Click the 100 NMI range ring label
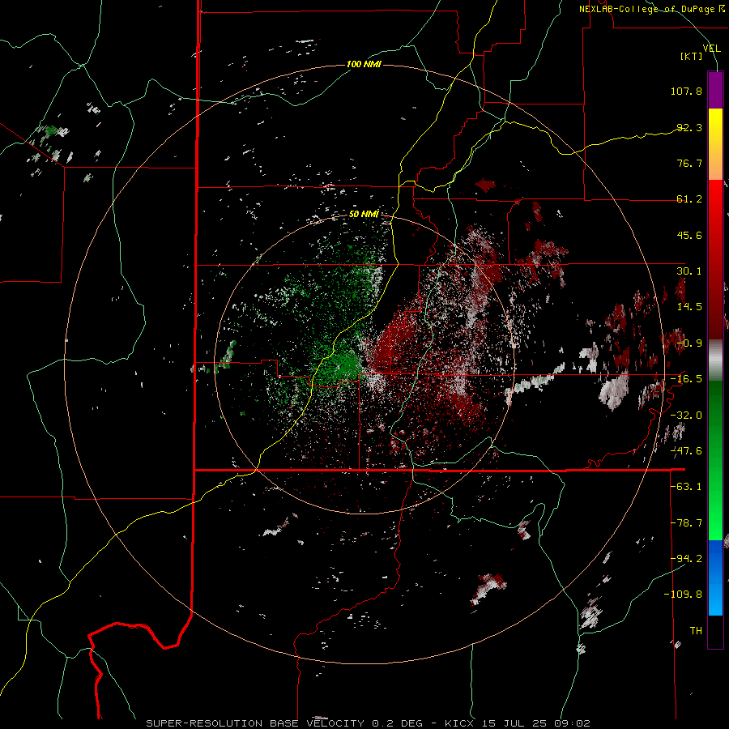 [364, 64]
